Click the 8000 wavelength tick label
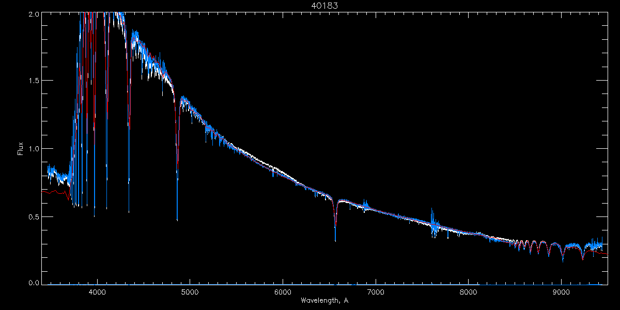The height and width of the screenshot is (310, 620). point(469,291)
